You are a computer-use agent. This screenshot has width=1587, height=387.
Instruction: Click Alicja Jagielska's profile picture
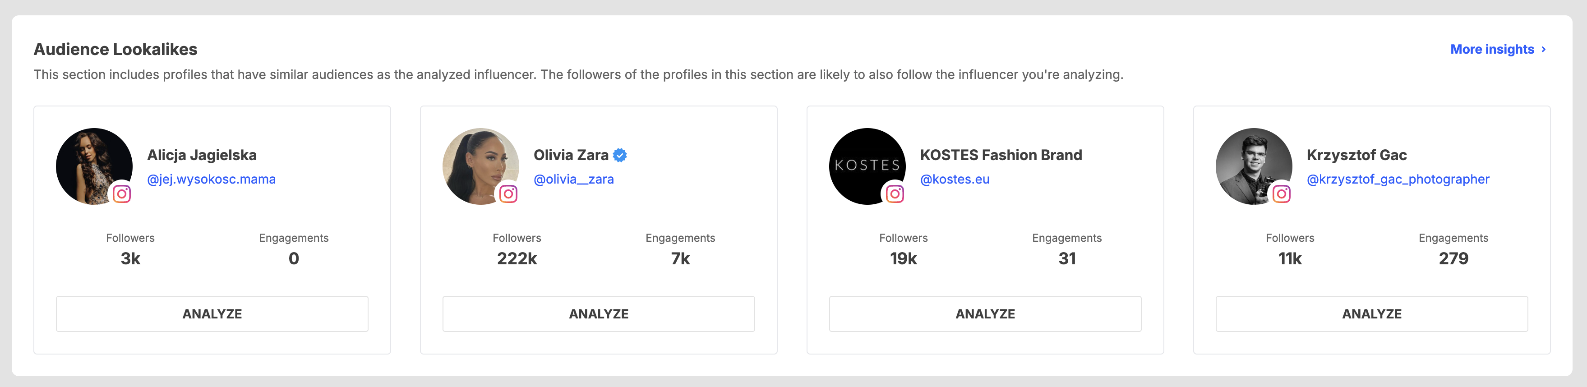pyautogui.click(x=94, y=166)
